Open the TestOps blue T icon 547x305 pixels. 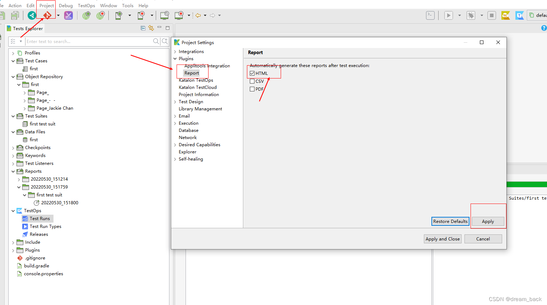click(x=519, y=15)
